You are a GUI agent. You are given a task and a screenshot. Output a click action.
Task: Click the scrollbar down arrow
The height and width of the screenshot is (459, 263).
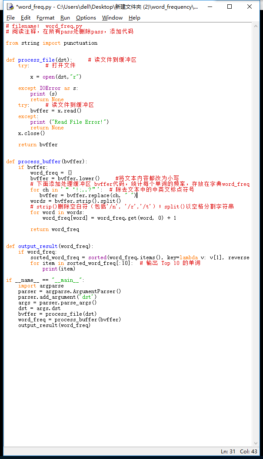coord(256,443)
